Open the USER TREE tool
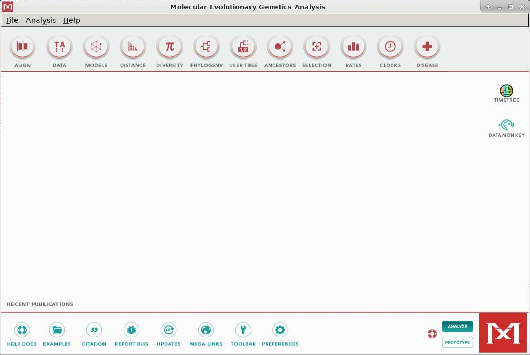Screen dimensions: 530x355 (243, 47)
